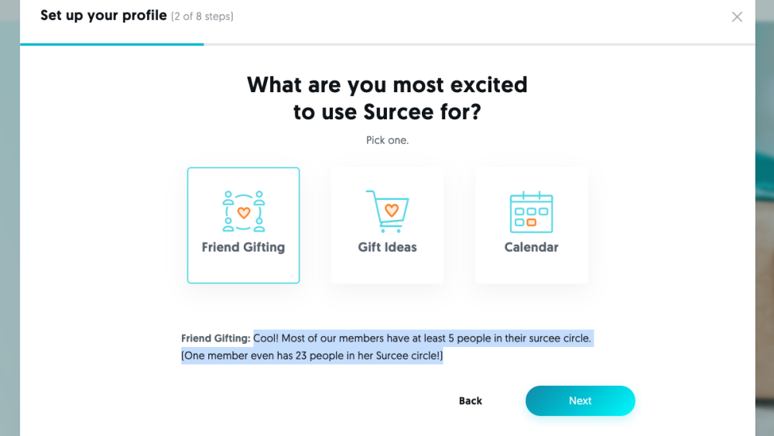Screen dimensions: 774x436
Task: Click the "Set up your profile" title
Action: click(104, 15)
